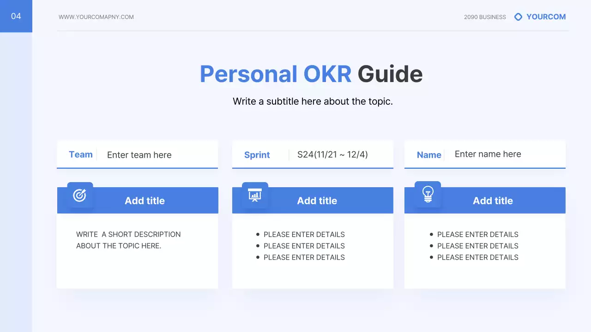
Task: Click the YOURCOM diamond logo icon
Action: coord(518,17)
